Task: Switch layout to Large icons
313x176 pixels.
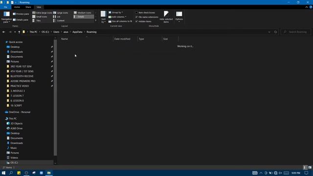Action: [x=61, y=13]
